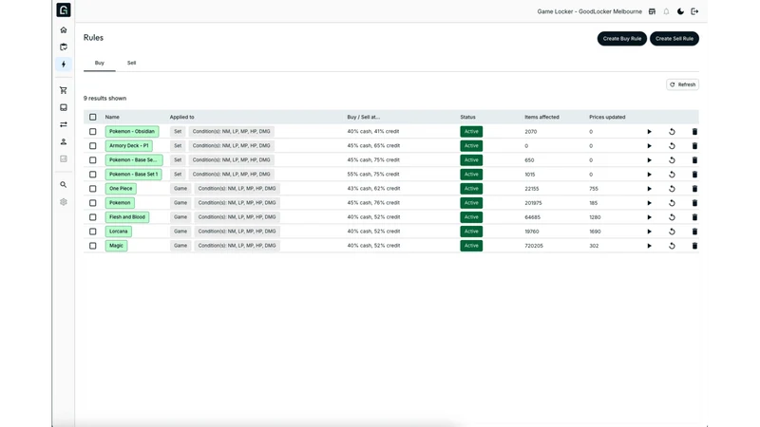The image size is (760, 427).
Task: Click the Active status of Lorcana rule
Action: click(x=471, y=232)
